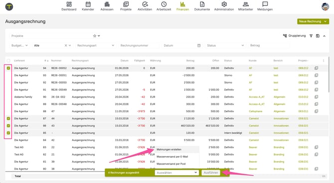Click copy icon for invoice RE26-00051
The image size is (334, 183).
coord(317,75)
